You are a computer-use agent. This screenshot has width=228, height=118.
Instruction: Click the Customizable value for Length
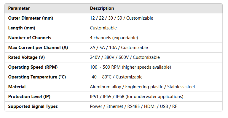103,28
